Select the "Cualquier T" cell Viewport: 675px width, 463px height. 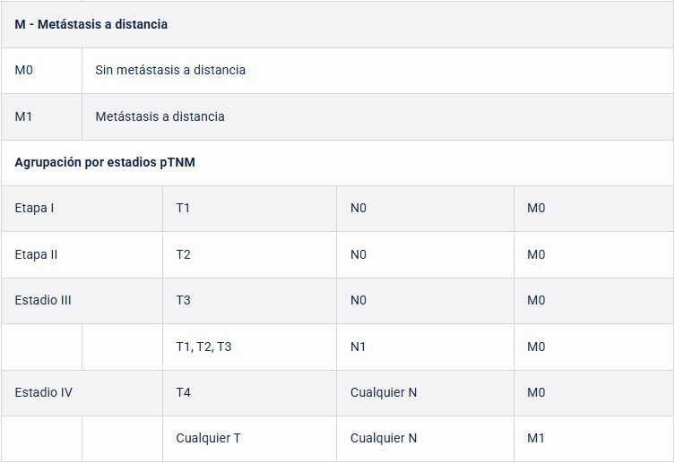pyautogui.click(x=208, y=439)
